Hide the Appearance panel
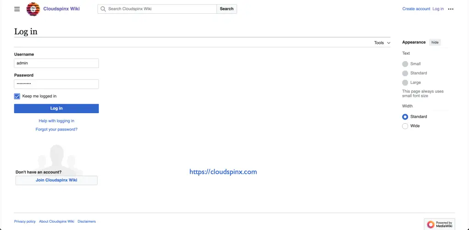This screenshot has width=469, height=230. (435, 42)
